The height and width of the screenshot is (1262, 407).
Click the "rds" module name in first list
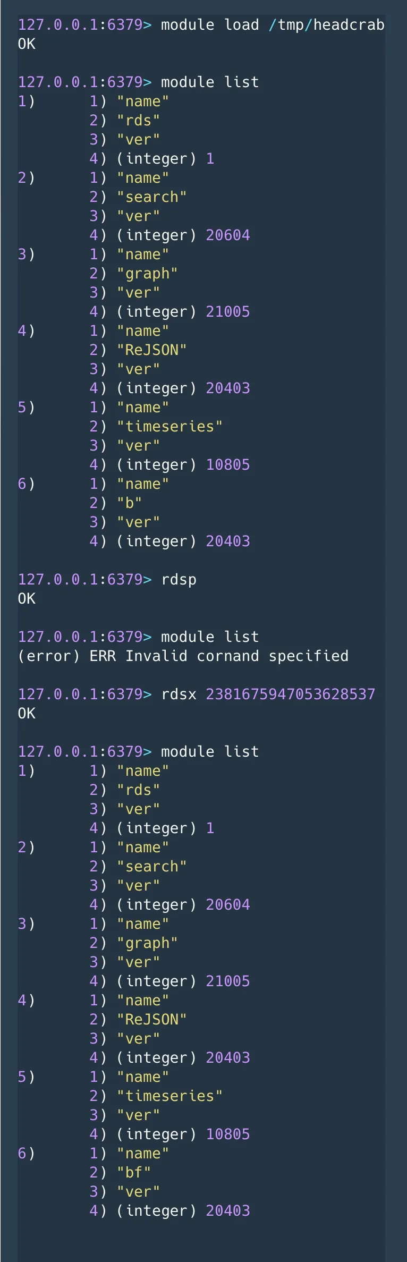point(138,121)
